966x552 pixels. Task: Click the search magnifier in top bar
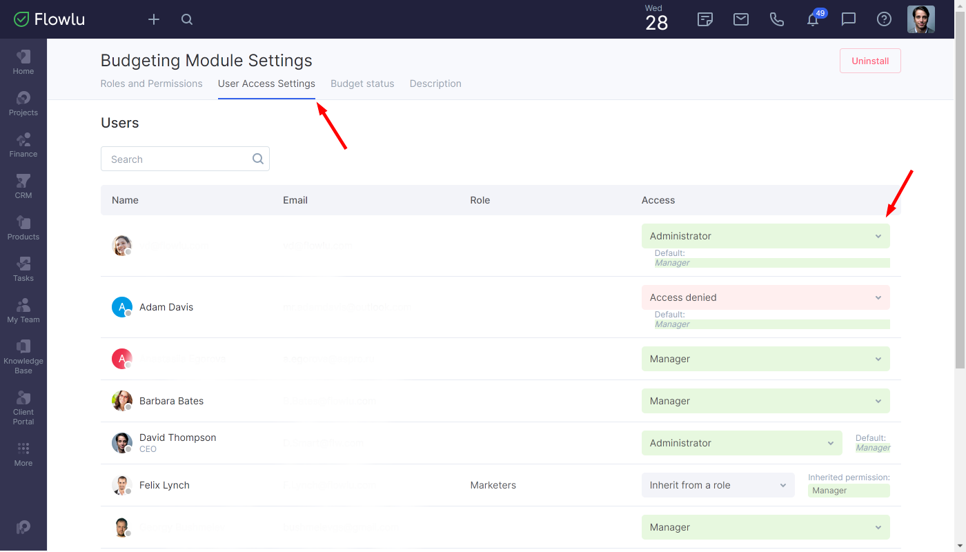(187, 19)
